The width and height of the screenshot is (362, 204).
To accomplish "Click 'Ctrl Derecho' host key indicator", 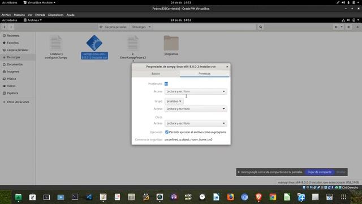I will click(x=350, y=188).
